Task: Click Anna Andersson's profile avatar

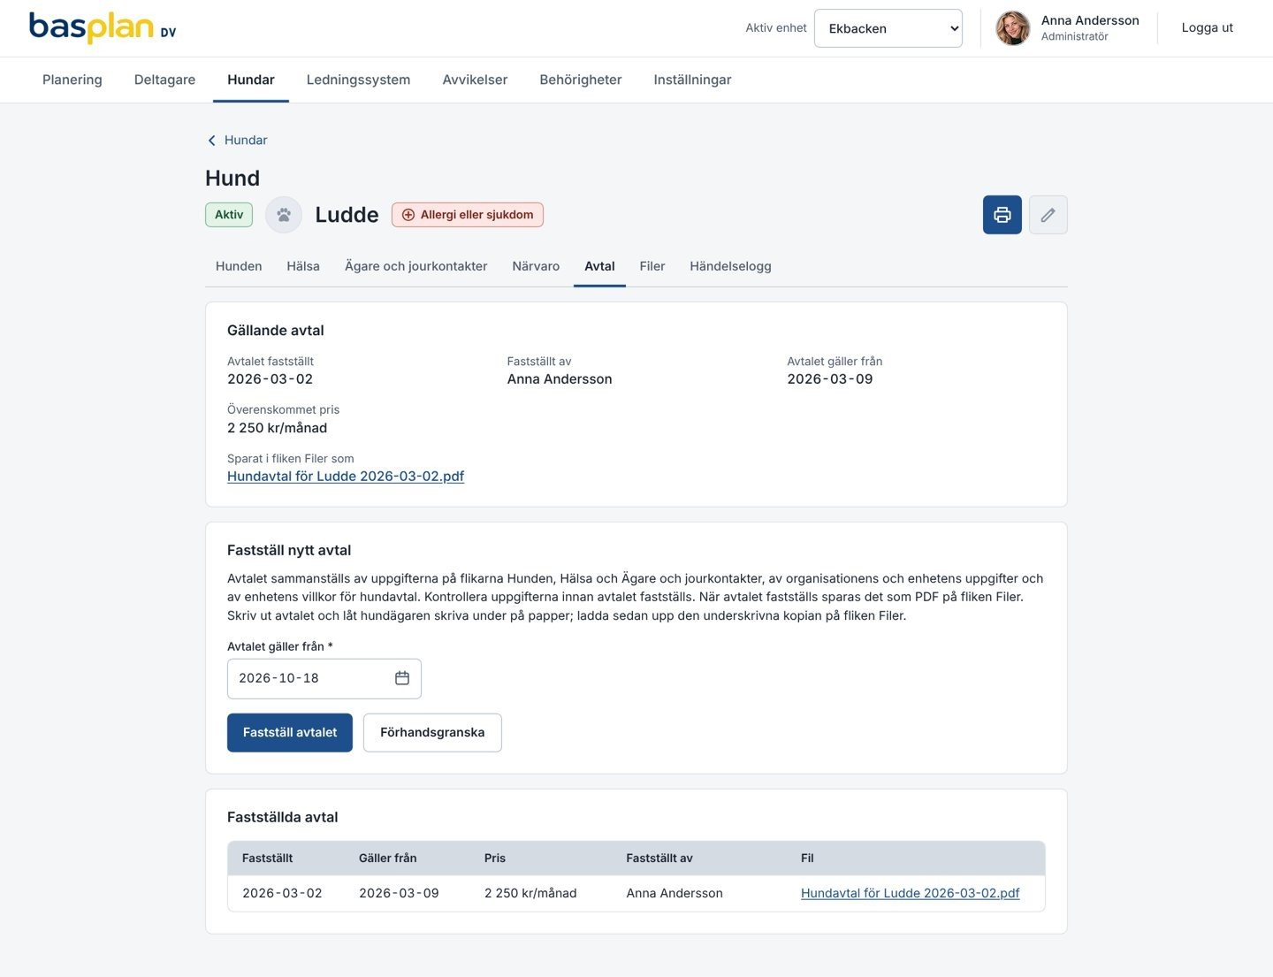Action: coord(1013,28)
